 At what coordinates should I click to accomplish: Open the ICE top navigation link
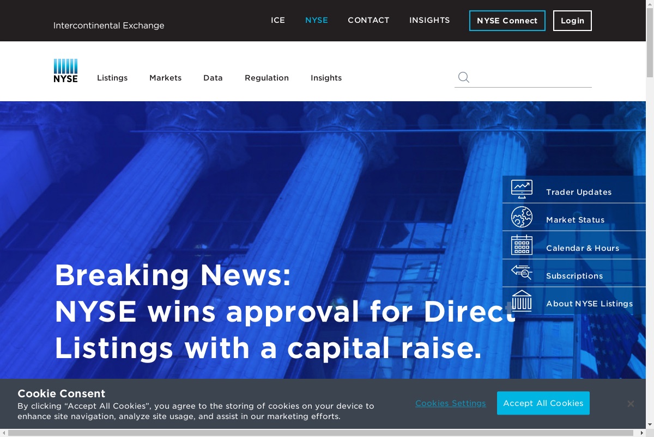[x=278, y=20]
